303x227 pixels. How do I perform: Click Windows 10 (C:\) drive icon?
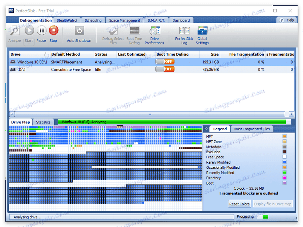click(13, 62)
